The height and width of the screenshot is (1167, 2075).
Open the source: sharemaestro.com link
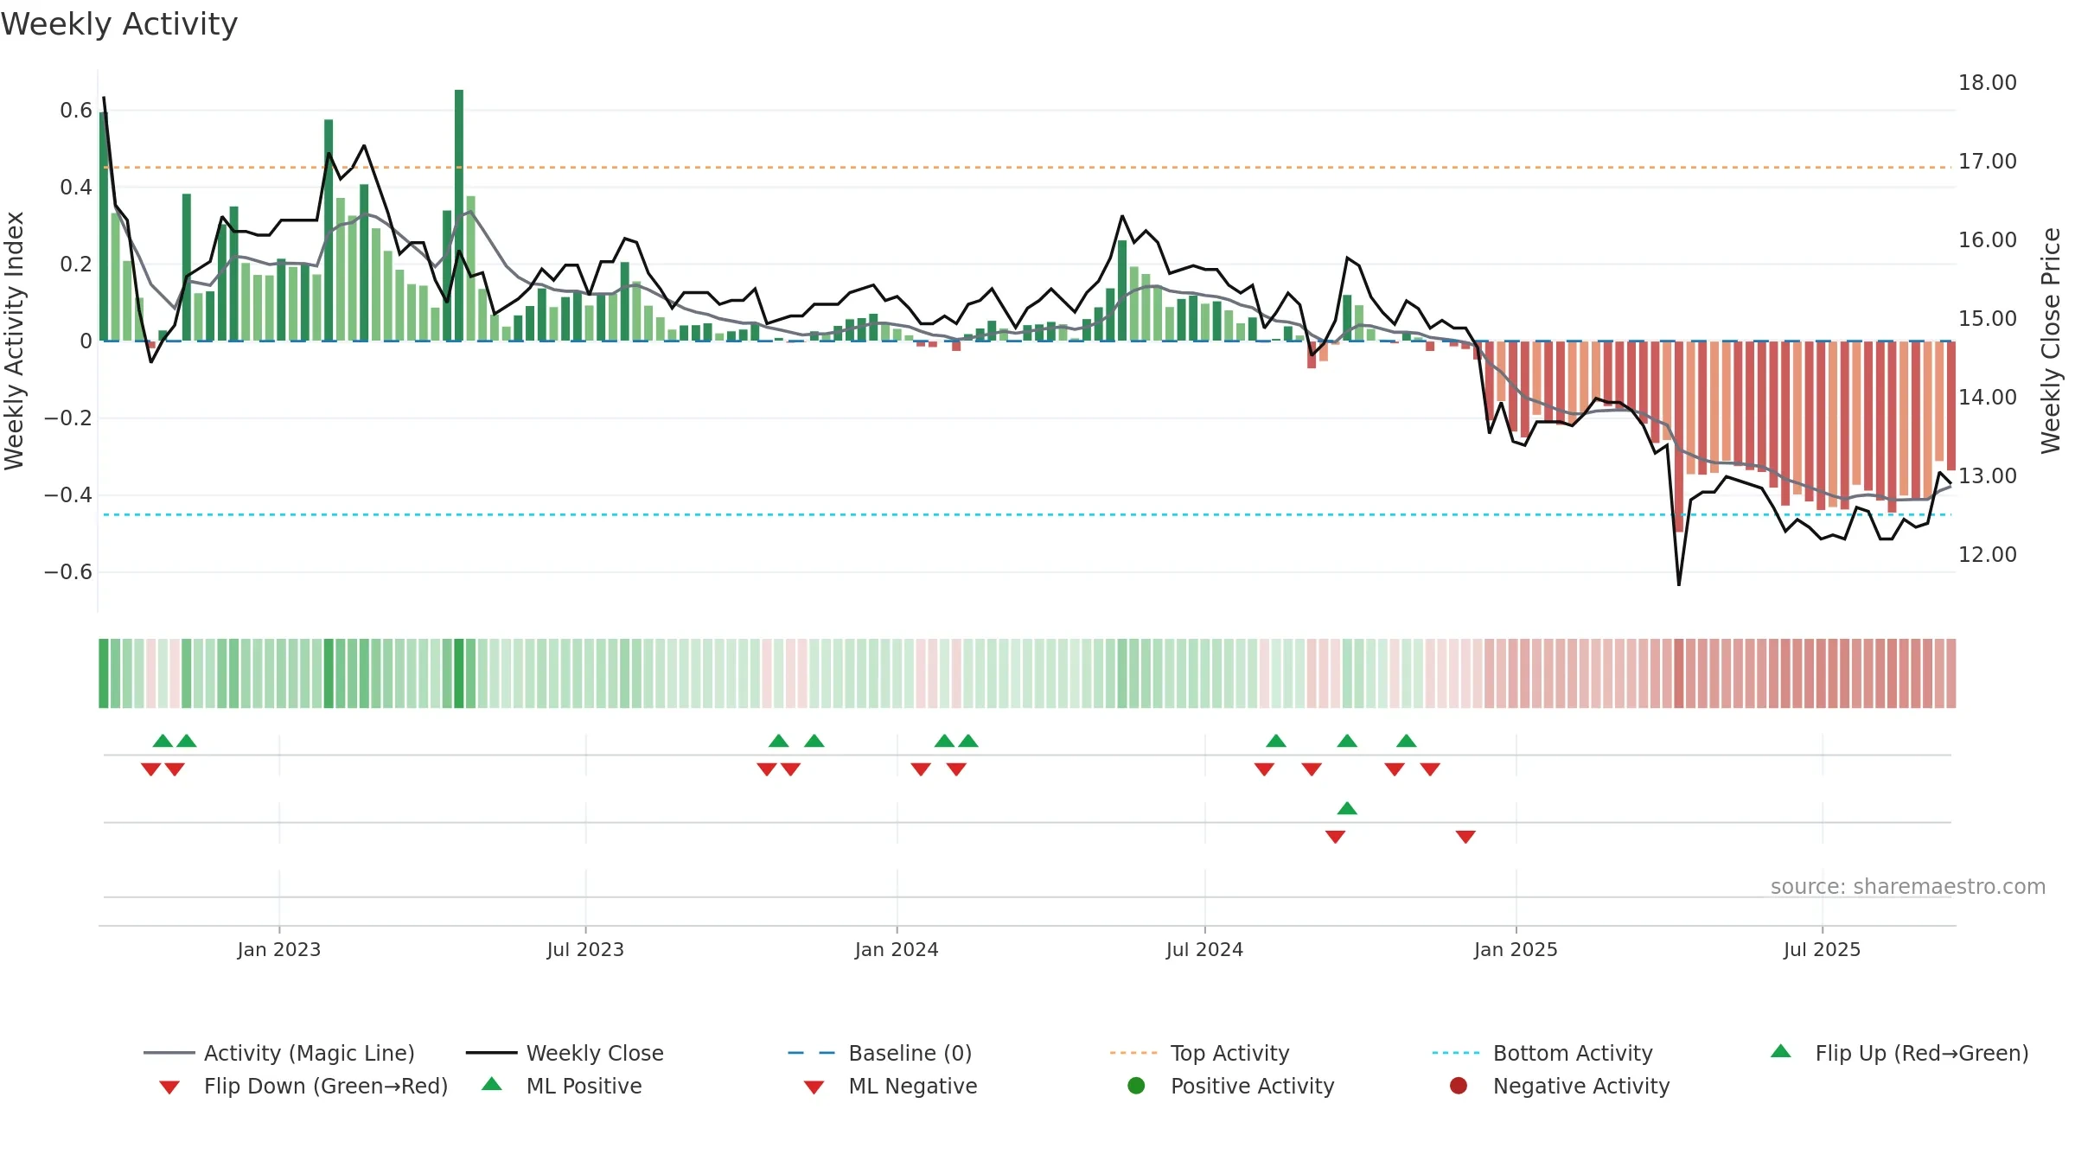(x=1908, y=887)
